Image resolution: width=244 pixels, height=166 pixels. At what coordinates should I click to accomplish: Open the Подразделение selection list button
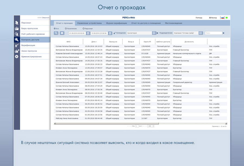click(201, 33)
